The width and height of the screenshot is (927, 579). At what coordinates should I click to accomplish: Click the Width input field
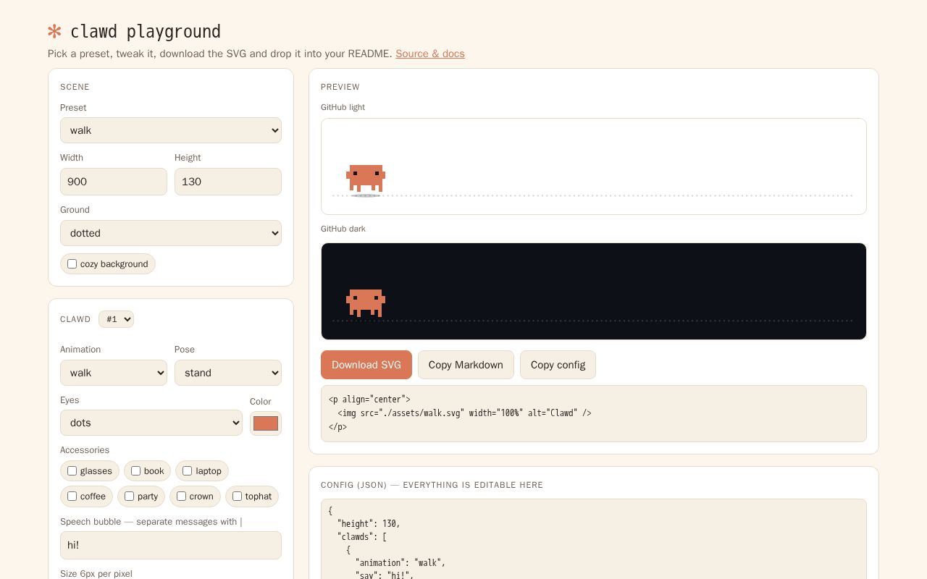114,182
